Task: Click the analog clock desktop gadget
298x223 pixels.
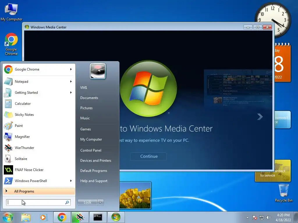Action: 273,20
